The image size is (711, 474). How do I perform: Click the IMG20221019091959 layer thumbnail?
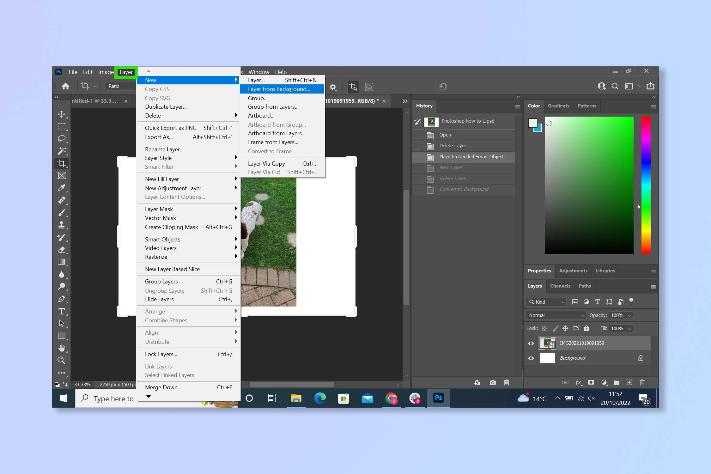[x=547, y=342]
